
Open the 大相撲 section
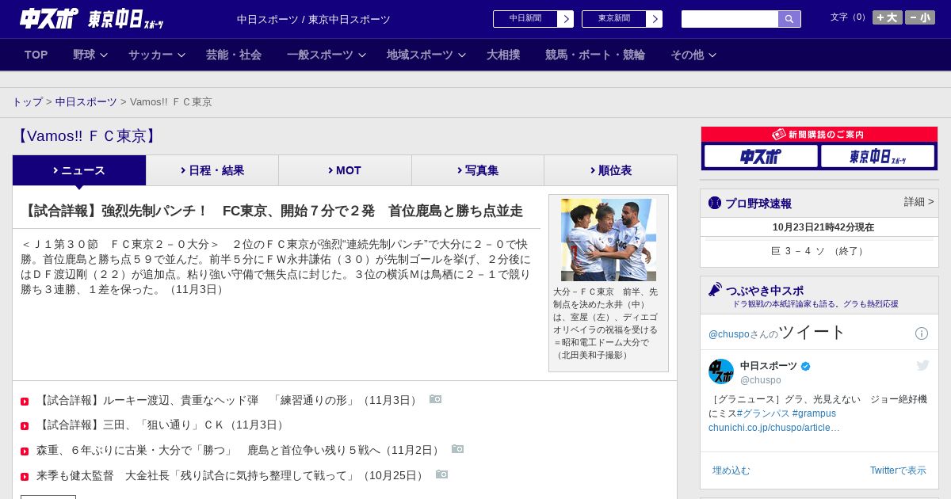point(503,55)
